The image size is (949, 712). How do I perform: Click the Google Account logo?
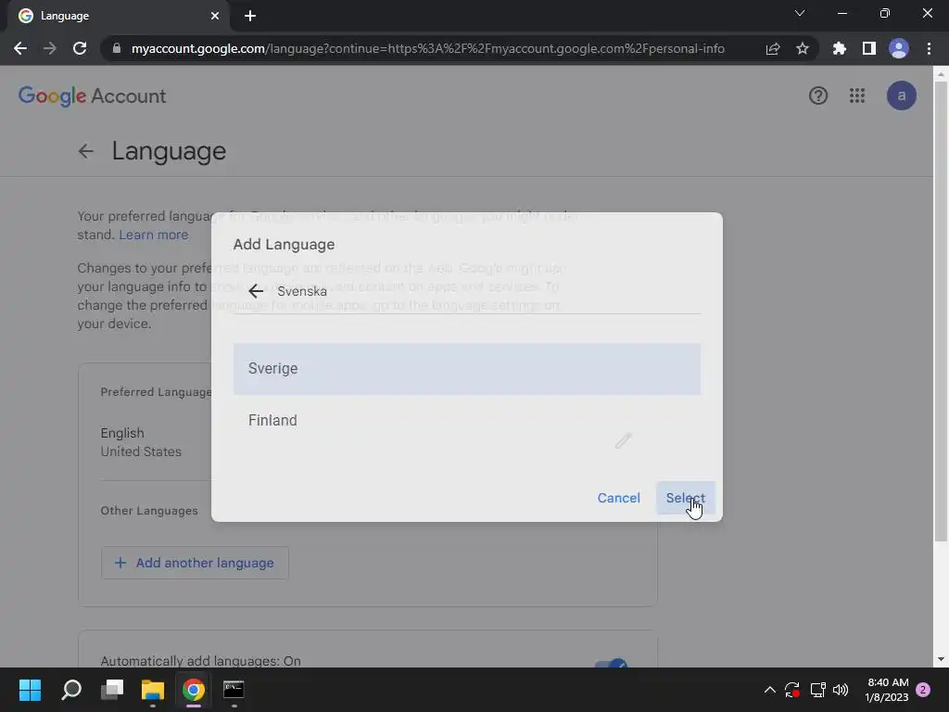(x=92, y=95)
